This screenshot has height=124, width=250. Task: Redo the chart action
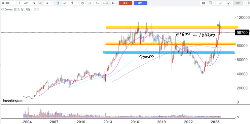pyautogui.click(x=107, y=3)
